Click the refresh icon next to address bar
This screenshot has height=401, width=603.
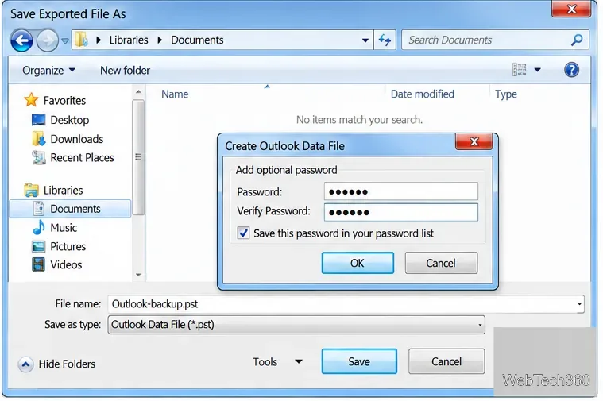point(385,40)
